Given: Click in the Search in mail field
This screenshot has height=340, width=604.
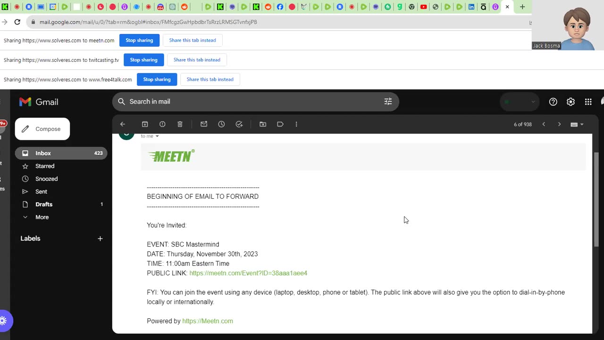Looking at the screenshot, I should click(x=255, y=102).
